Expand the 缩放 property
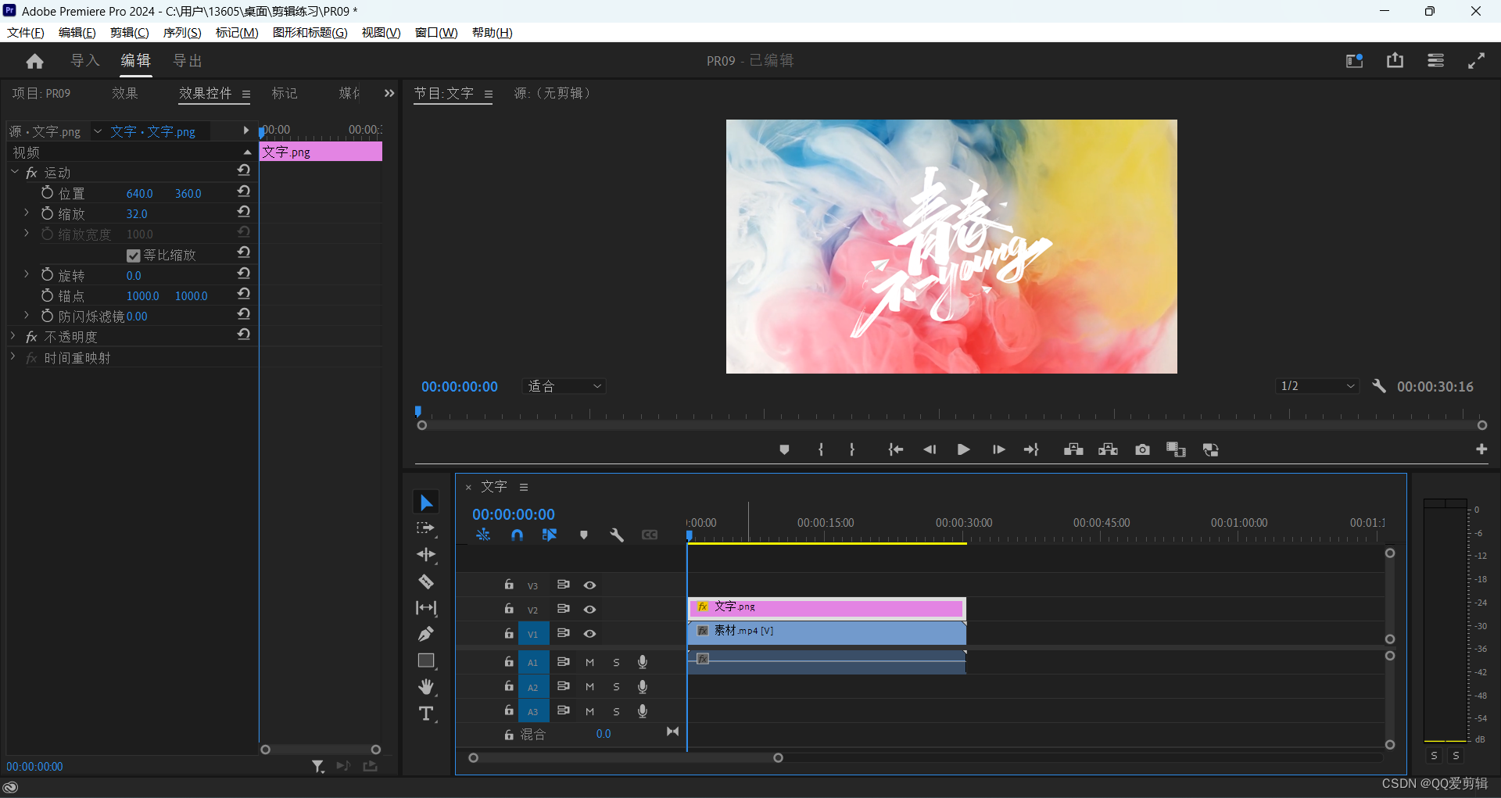This screenshot has width=1501, height=798. 27,213
